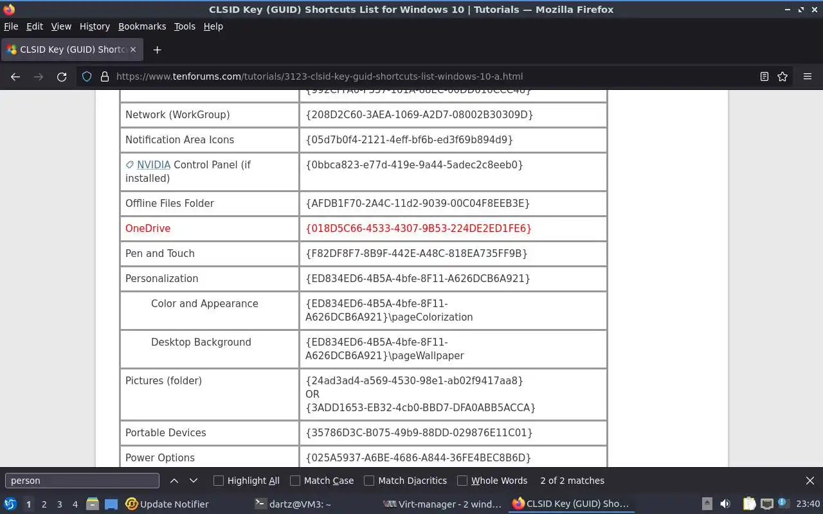Click the clock showing 23:40
The width and height of the screenshot is (823, 514).
[808, 504]
